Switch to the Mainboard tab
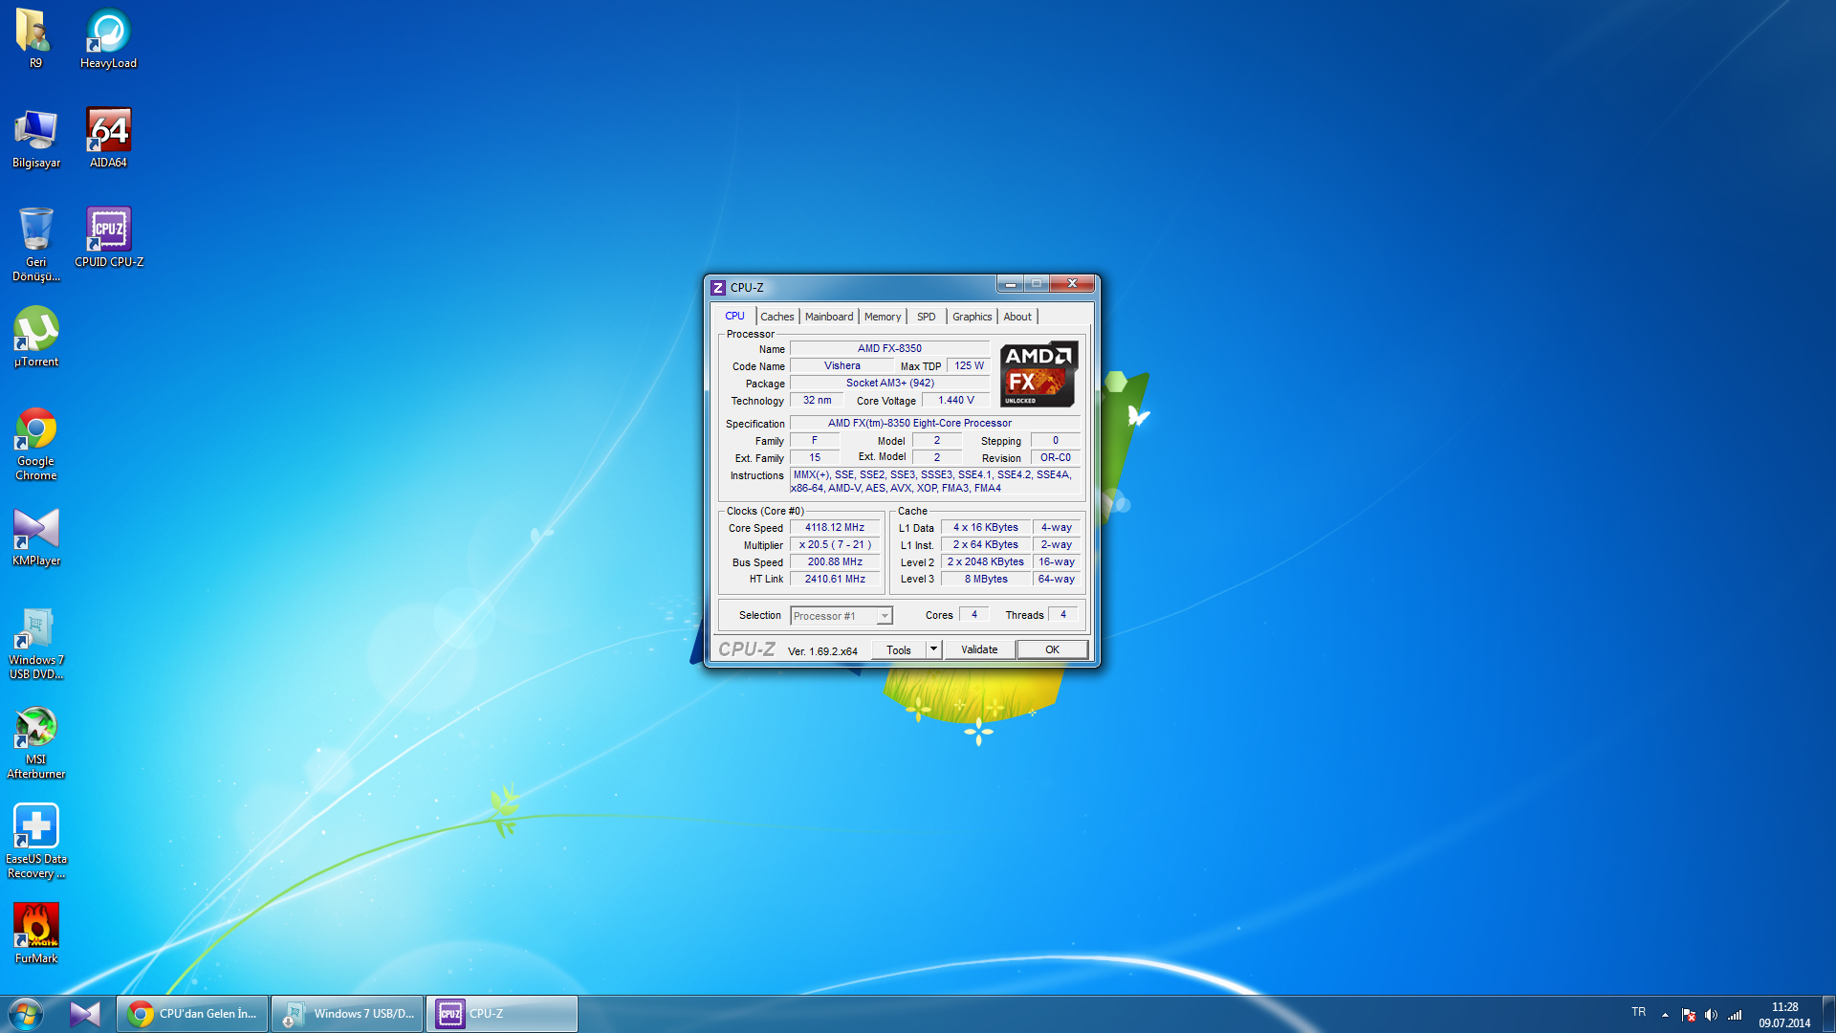The width and height of the screenshot is (1836, 1033). (x=829, y=317)
